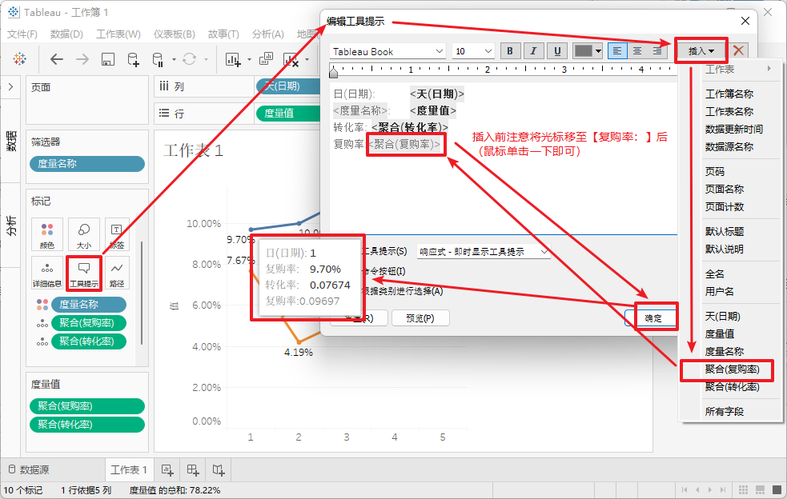Select 数据更新时间 in insert menu
This screenshot has height=499, width=787.
point(734,129)
